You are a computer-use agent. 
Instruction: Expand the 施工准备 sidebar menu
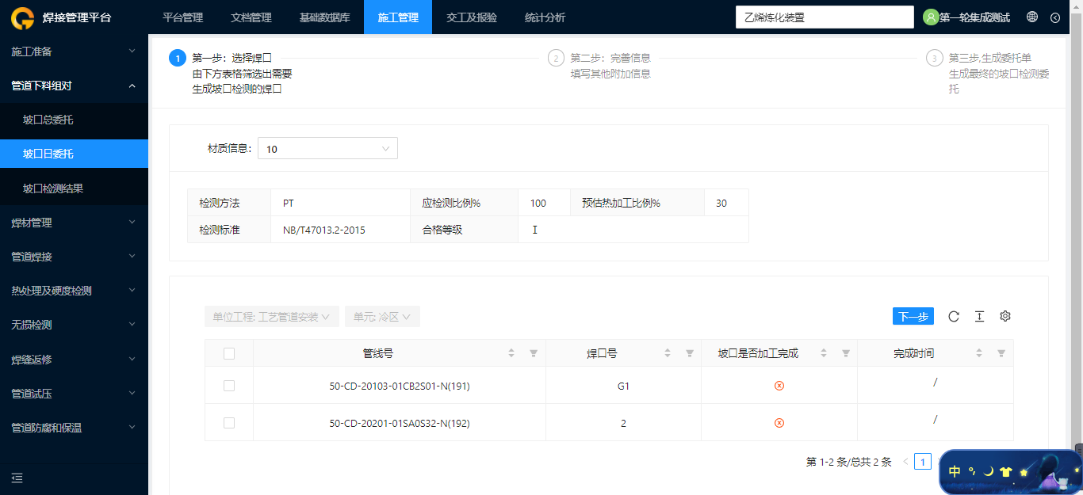point(74,51)
